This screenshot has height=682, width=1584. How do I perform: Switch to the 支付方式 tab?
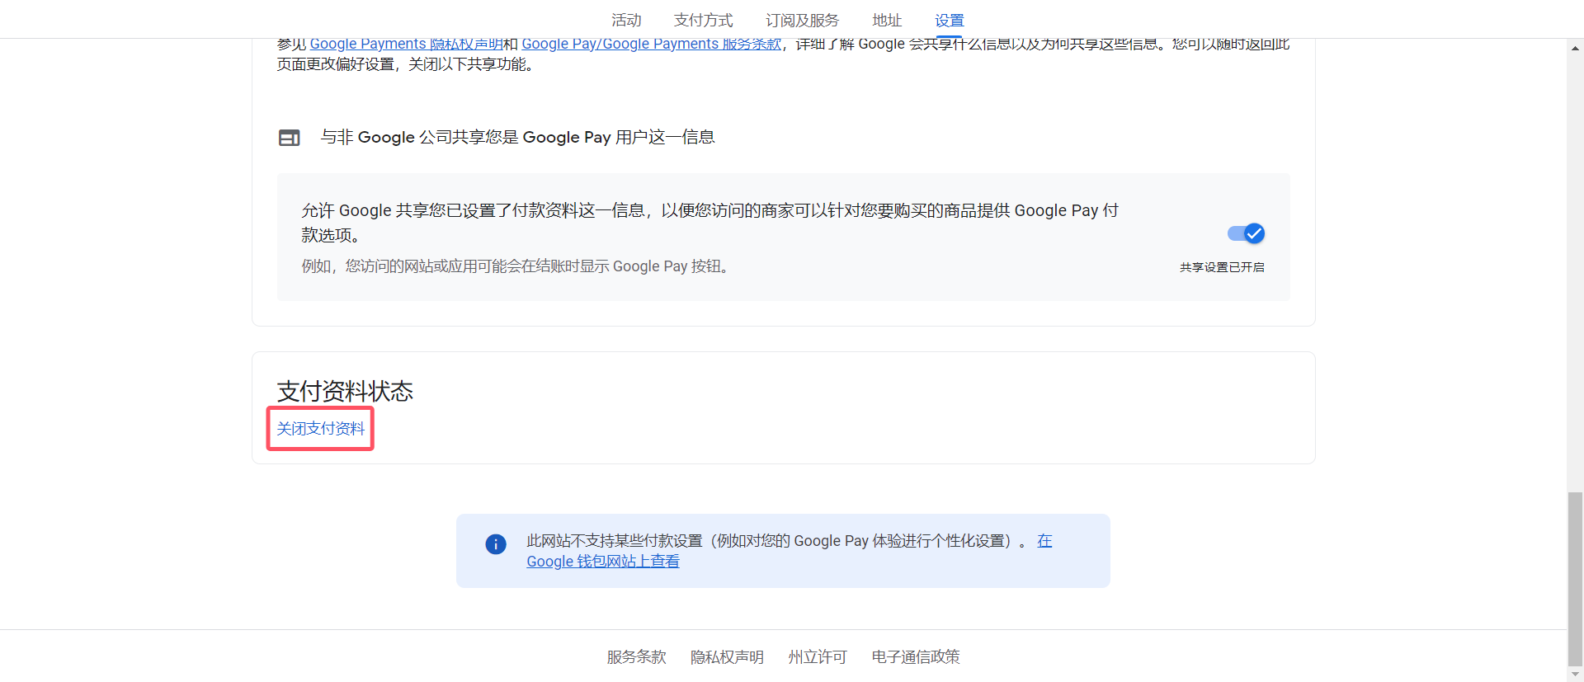[x=703, y=20]
